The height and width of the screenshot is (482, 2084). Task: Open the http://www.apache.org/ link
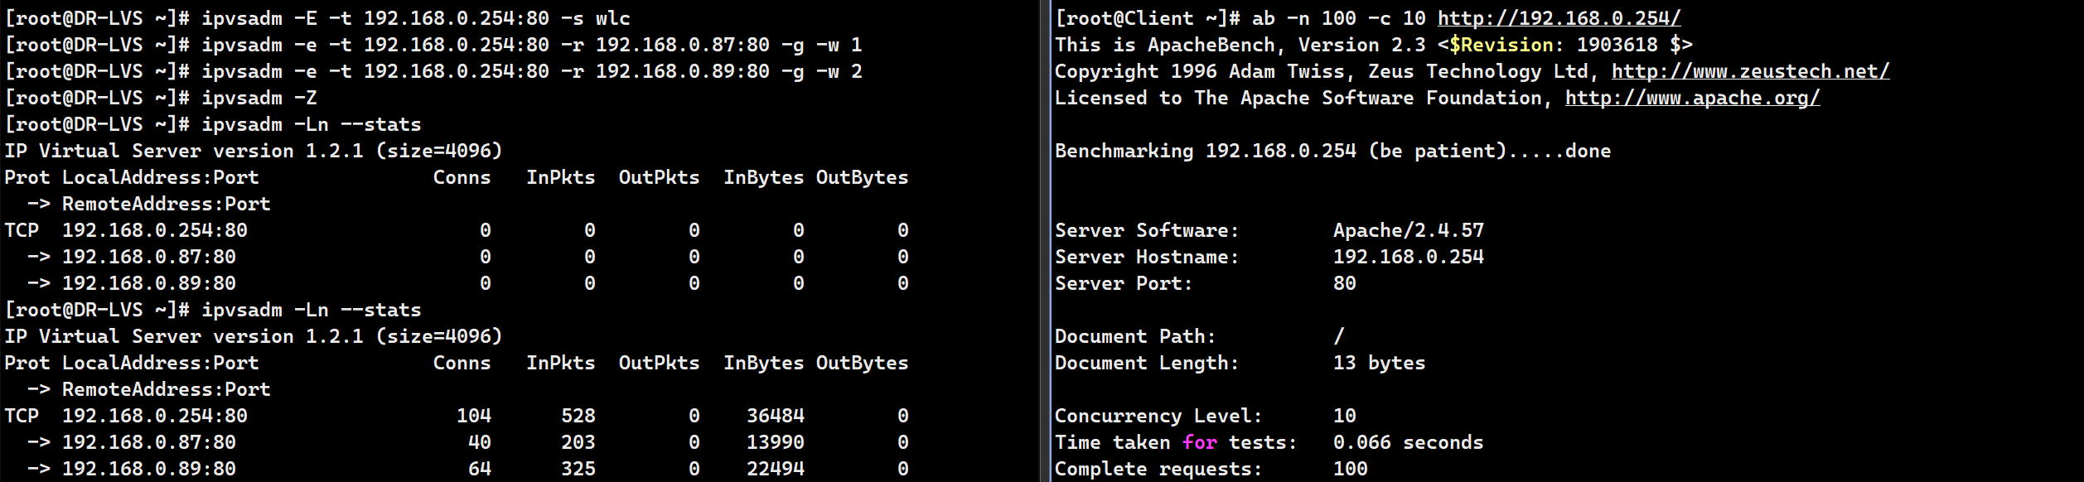pyautogui.click(x=1692, y=98)
